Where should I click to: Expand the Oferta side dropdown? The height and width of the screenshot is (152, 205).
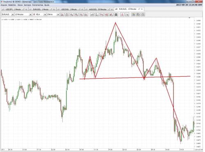(x=58, y=14)
